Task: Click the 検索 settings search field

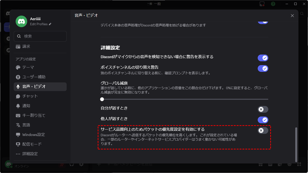Action: (42, 36)
